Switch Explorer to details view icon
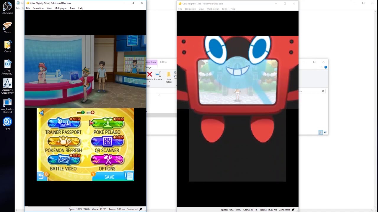The image size is (378, 212). tap(320, 132)
